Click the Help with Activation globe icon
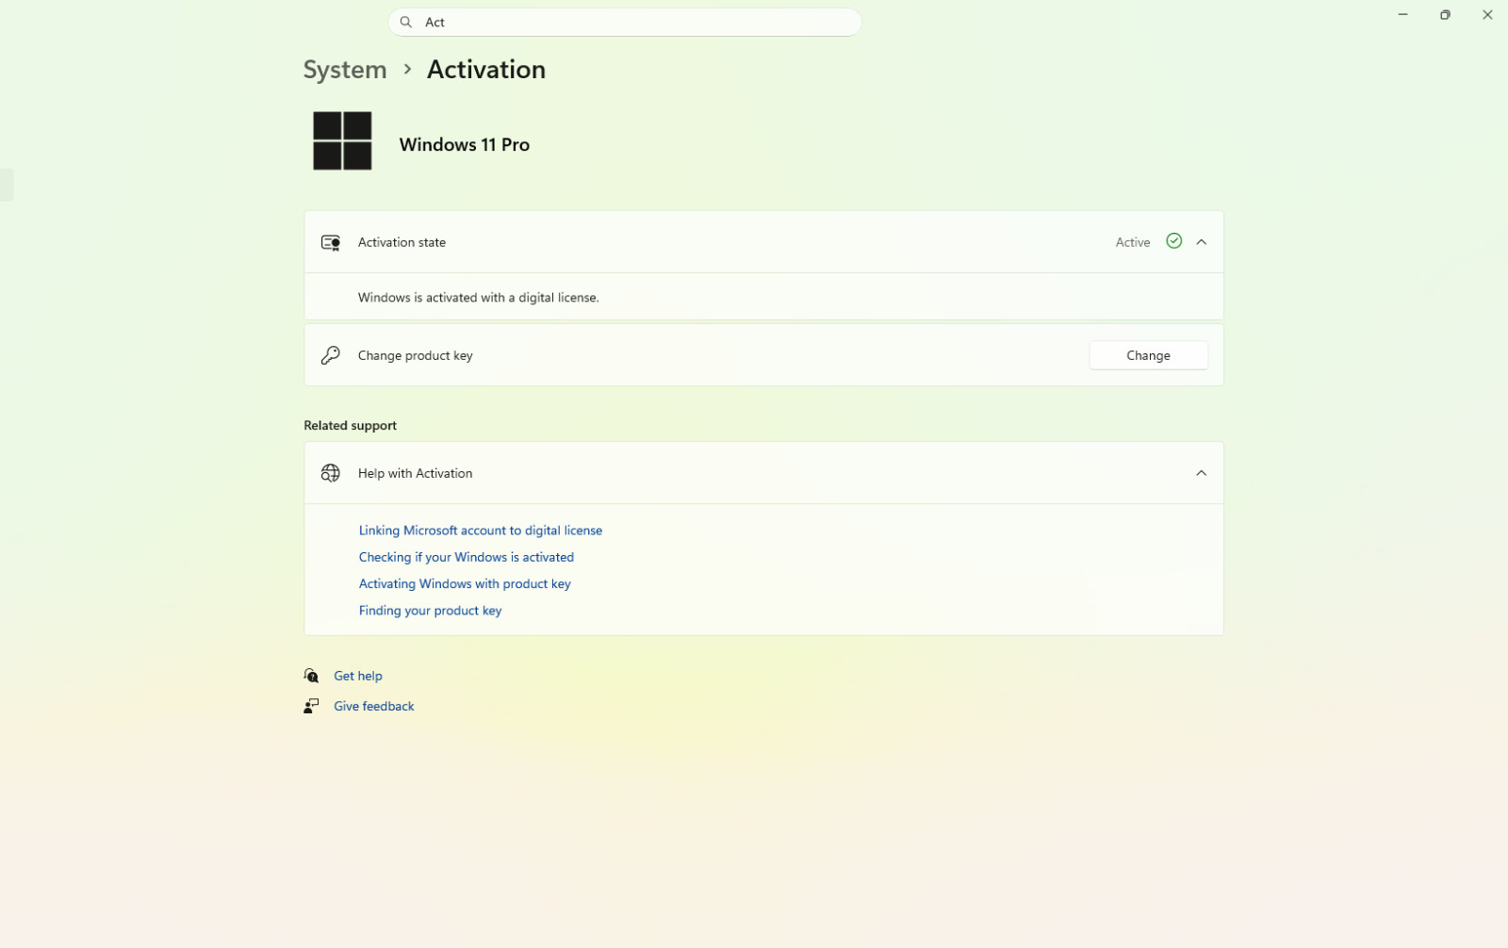Screen dimensions: 1508x948 pos(331,473)
